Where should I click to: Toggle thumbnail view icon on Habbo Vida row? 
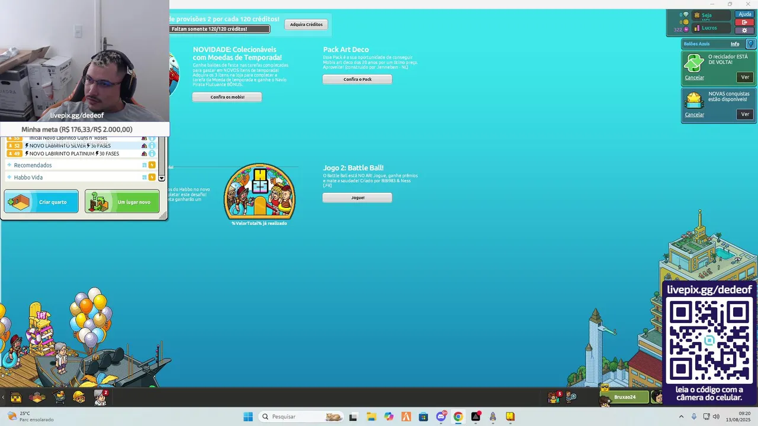pyautogui.click(x=144, y=177)
